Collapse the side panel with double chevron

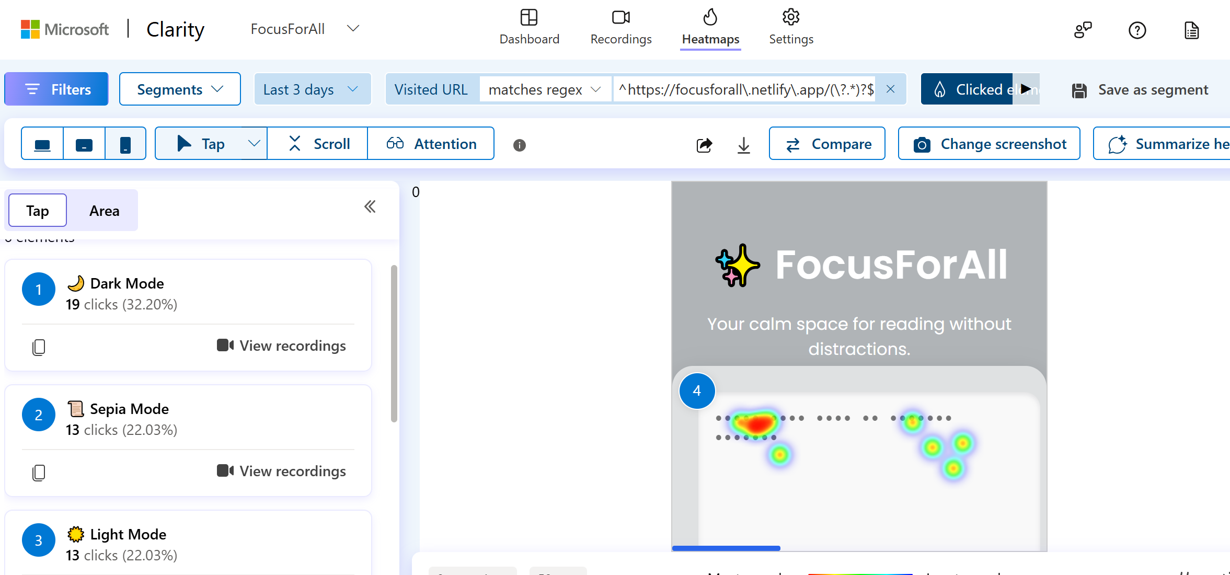(x=370, y=207)
